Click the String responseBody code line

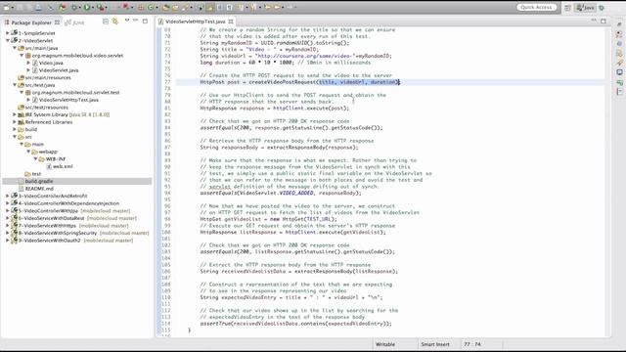coord(279,148)
